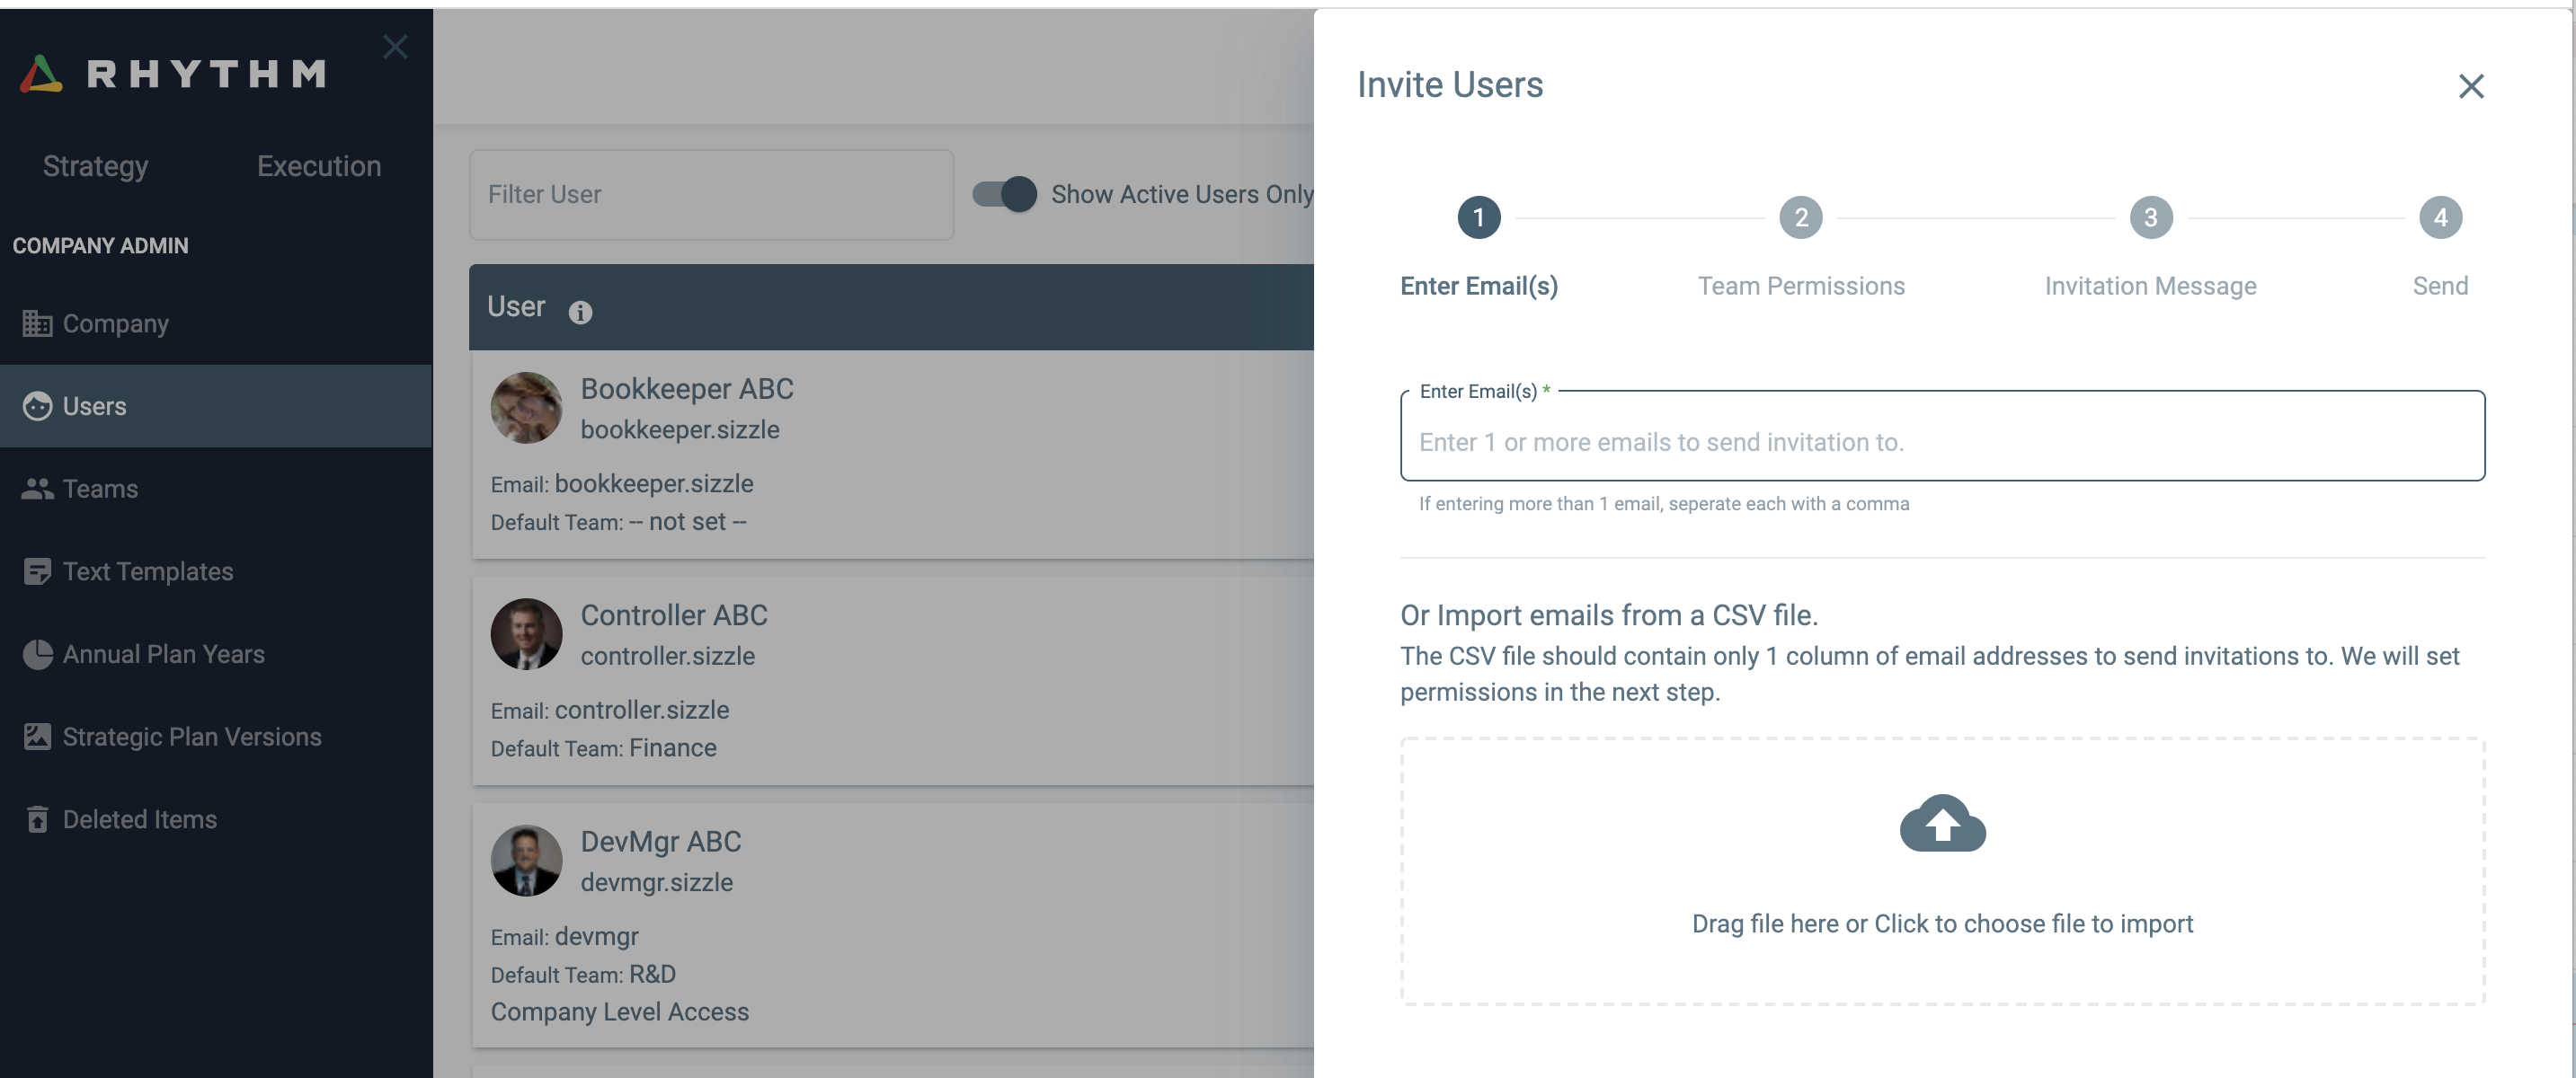Select Users in the sidebar
The width and height of the screenshot is (2576, 1078).
click(x=216, y=407)
